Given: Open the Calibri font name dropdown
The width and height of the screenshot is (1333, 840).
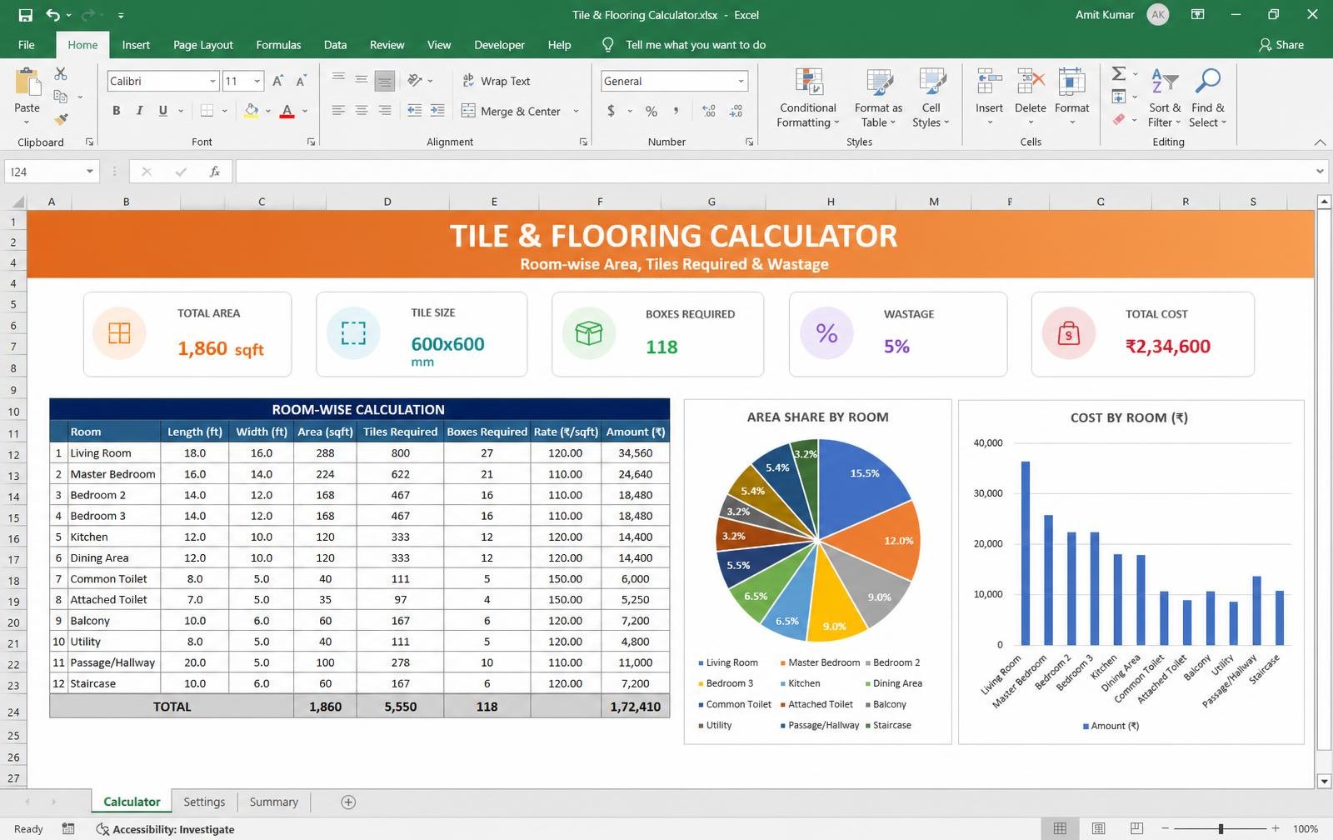Looking at the screenshot, I should click(x=212, y=81).
